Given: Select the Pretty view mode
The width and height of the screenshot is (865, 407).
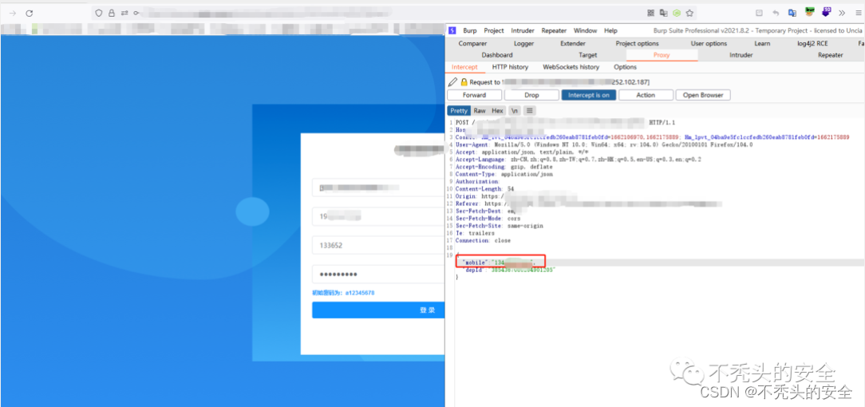Looking at the screenshot, I should (x=458, y=111).
